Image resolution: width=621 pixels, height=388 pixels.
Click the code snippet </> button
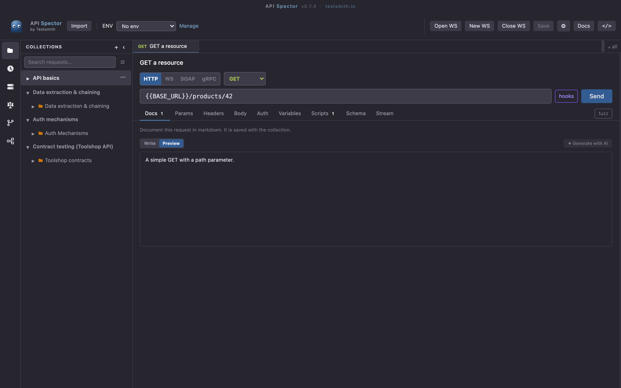pos(606,26)
